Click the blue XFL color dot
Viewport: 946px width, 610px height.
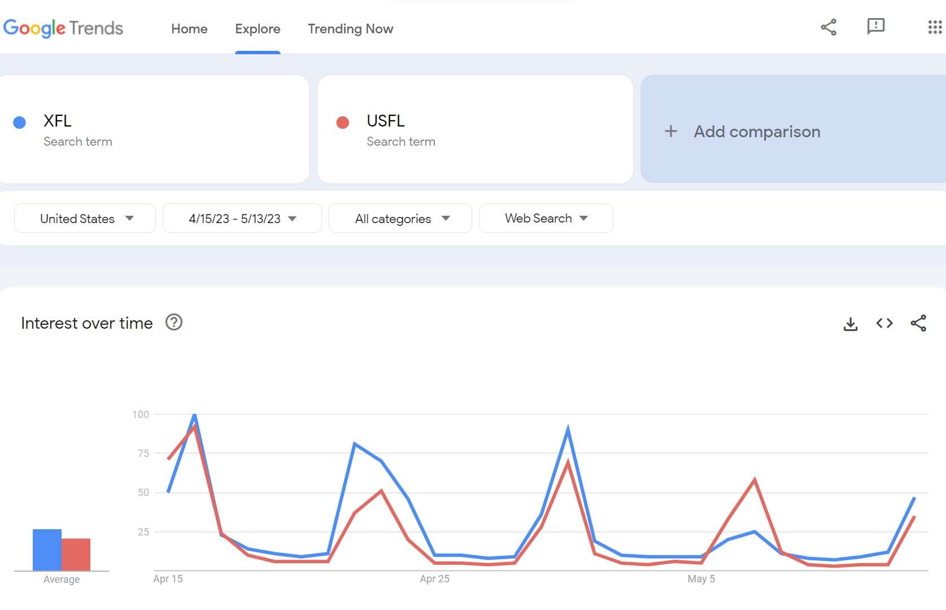20,123
